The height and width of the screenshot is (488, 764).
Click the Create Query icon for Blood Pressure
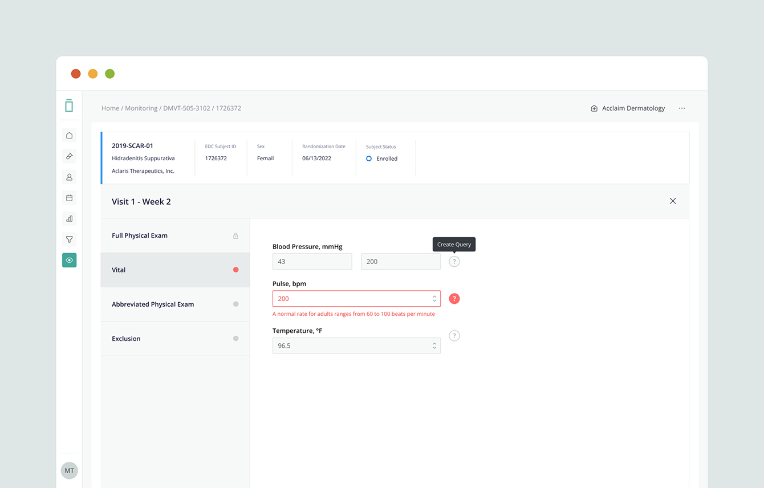pos(454,262)
